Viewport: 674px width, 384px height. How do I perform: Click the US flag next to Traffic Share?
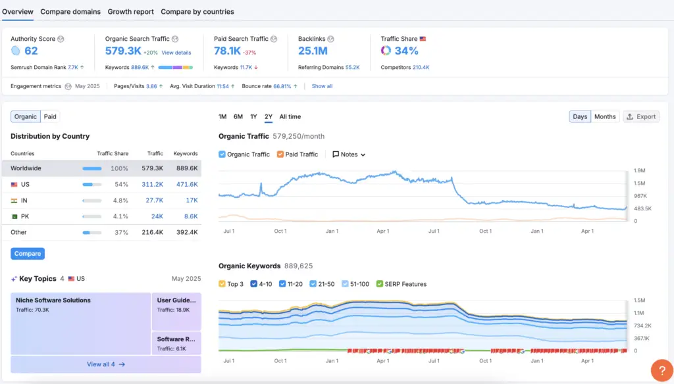(x=423, y=39)
